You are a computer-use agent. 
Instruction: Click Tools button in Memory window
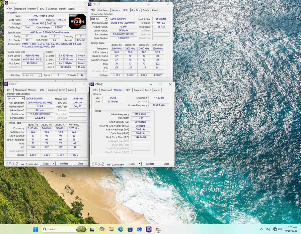(132, 164)
